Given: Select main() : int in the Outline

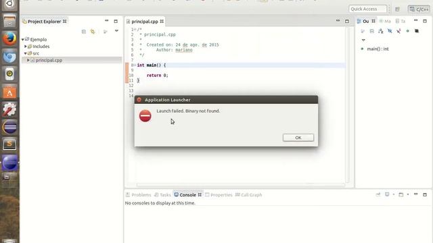Looking at the screenshot, I should pyautogui.click(x=378, y=49).
